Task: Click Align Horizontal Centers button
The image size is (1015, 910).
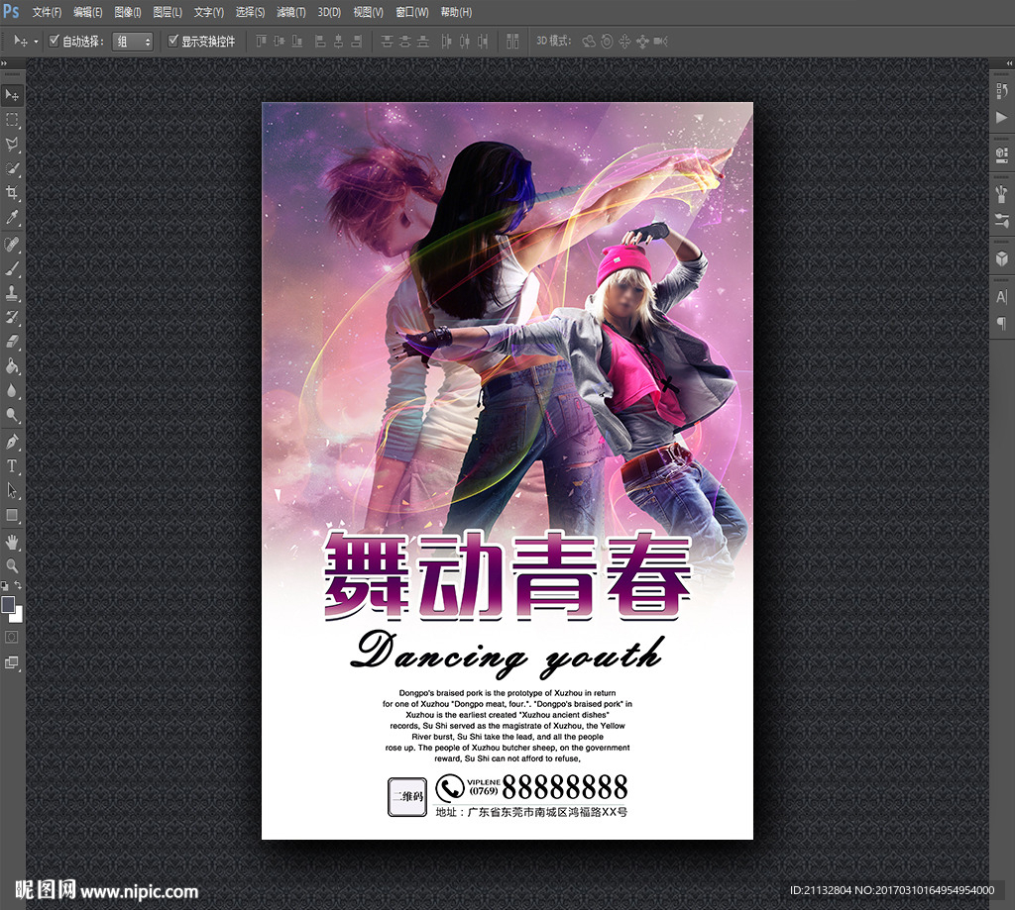Action: [338, 42]
